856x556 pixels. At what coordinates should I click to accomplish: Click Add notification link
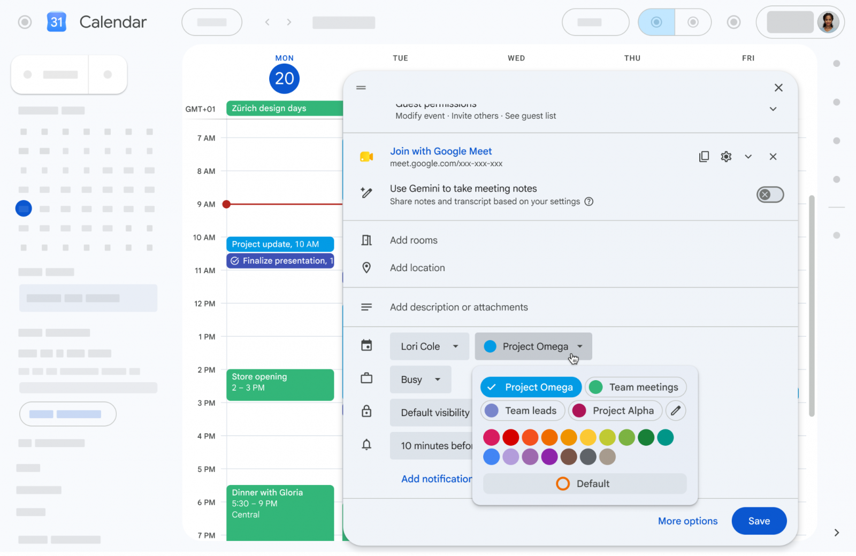[437, 479]
